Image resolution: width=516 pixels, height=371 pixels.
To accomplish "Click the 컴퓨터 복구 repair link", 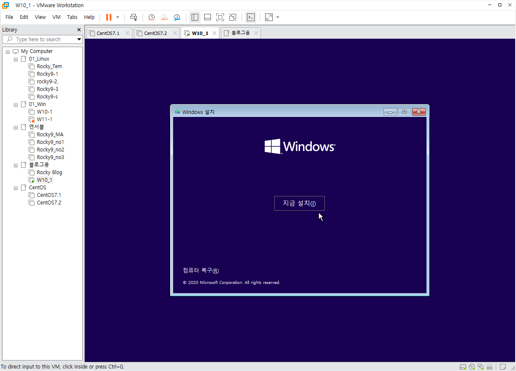I will (201, 270).
